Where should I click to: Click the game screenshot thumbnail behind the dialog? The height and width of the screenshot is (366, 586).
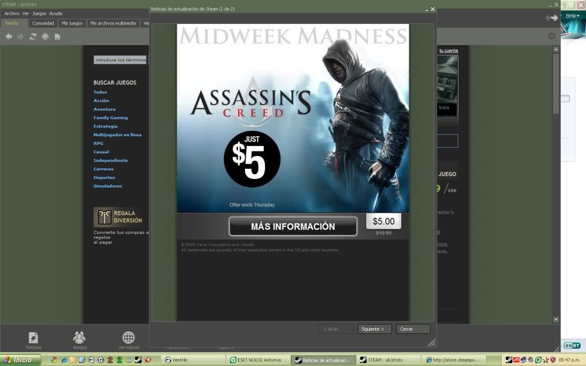pyautogui.click(x=448, y=86)
